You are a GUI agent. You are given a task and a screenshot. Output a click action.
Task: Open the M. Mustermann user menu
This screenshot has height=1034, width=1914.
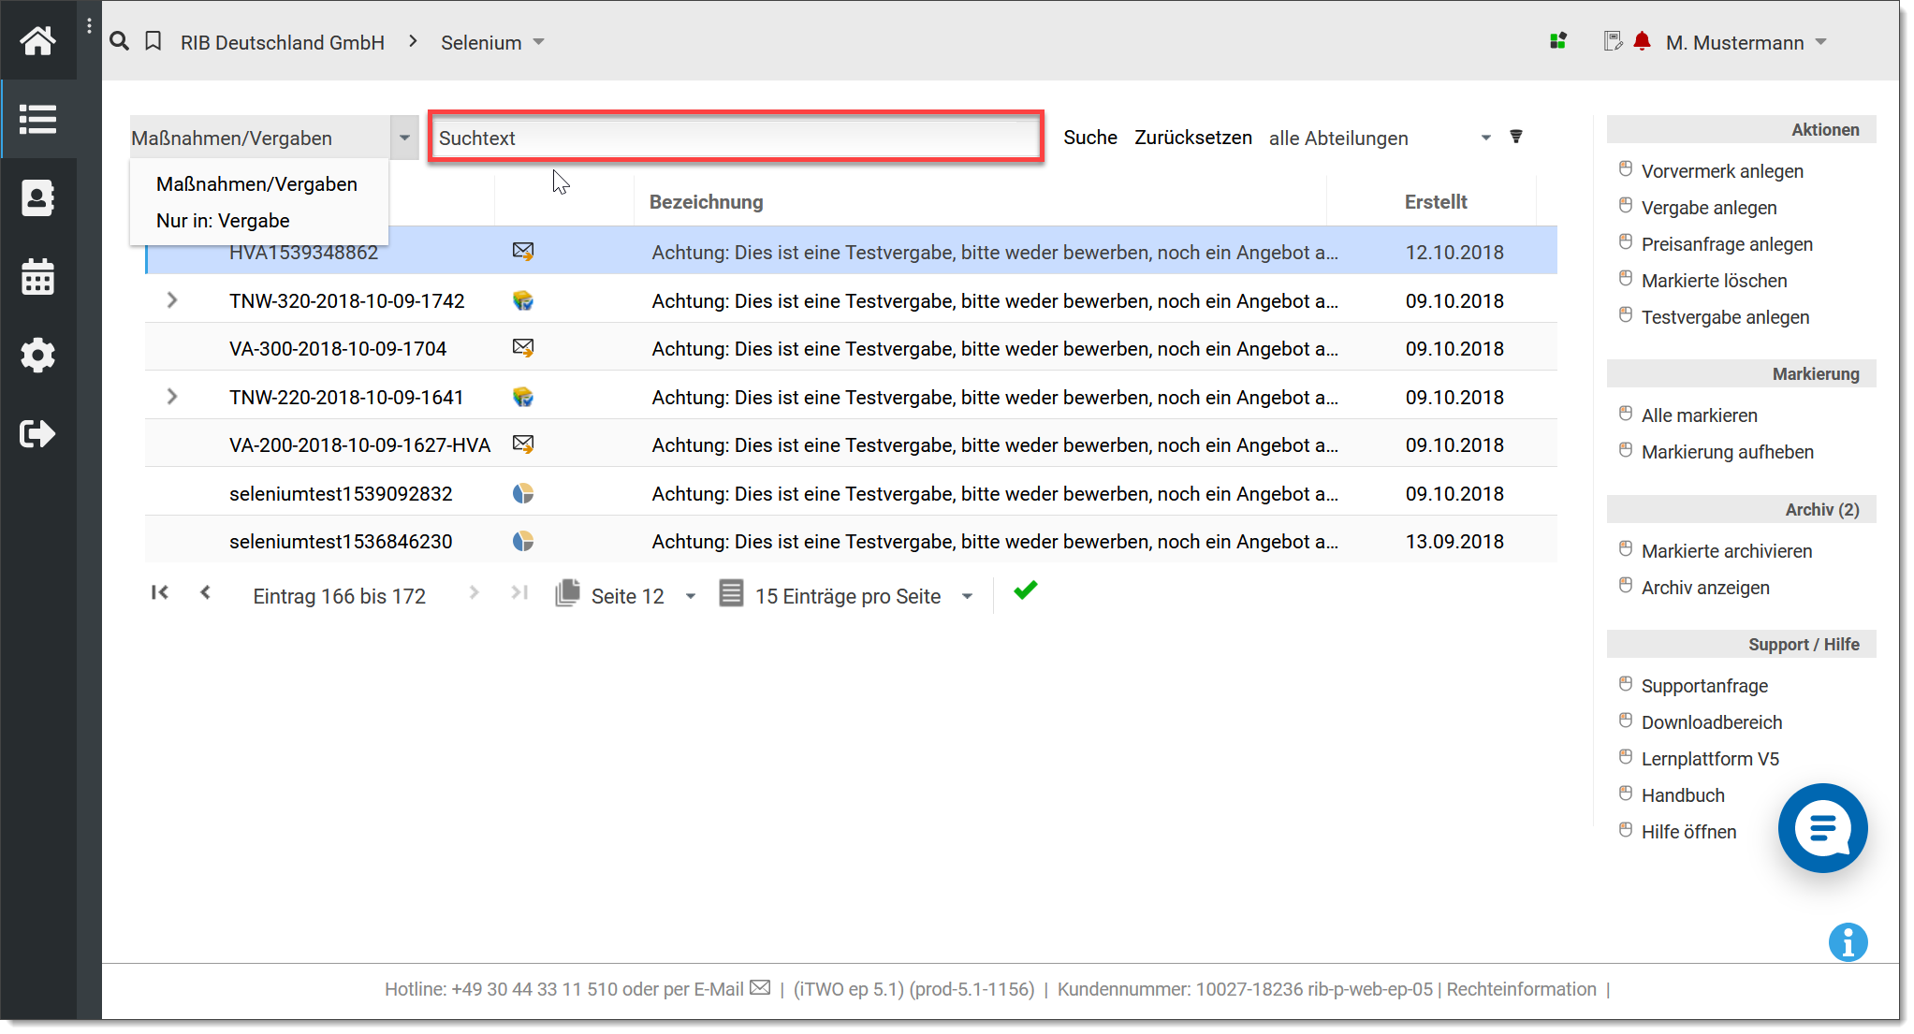[1746, 42]
